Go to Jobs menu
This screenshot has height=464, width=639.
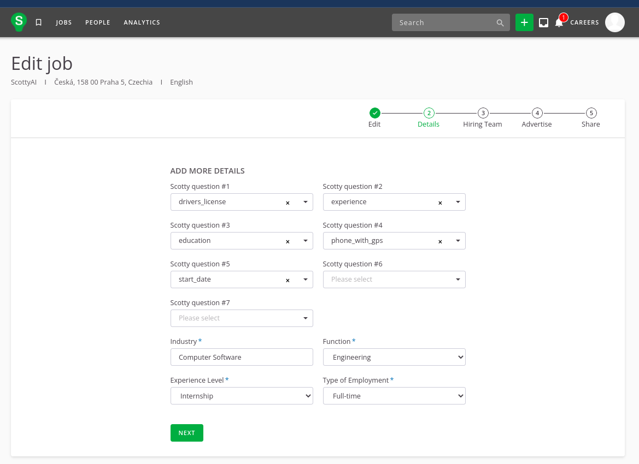64,22
